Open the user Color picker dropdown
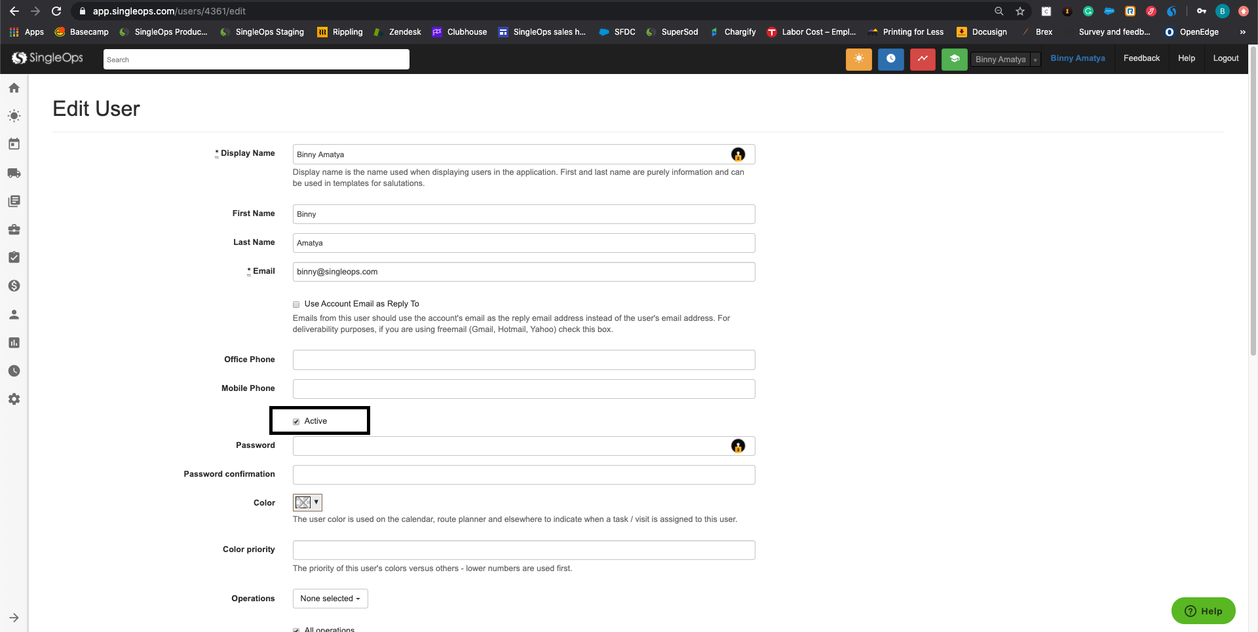 (307, 502)
